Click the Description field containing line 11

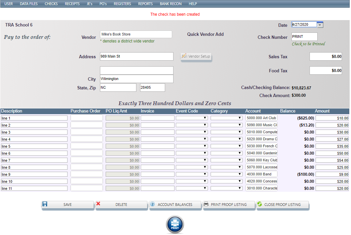[x=34, y=188]
